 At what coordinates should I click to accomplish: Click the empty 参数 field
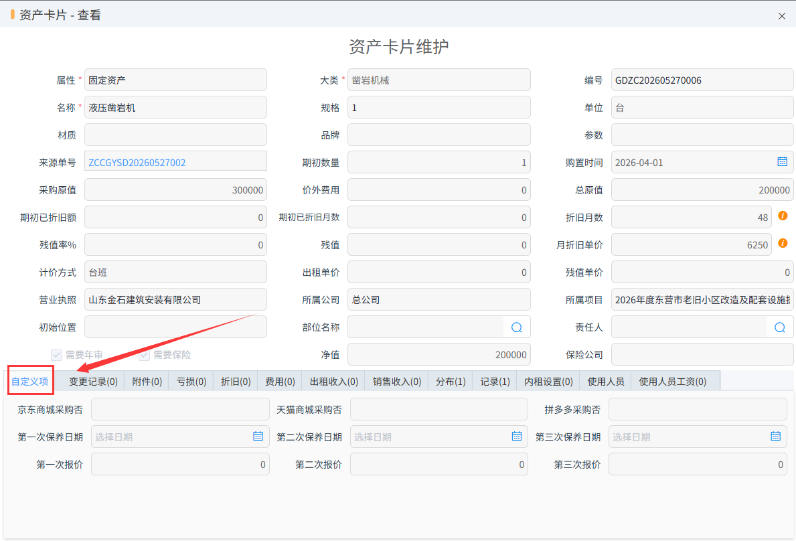click(702, 135)
